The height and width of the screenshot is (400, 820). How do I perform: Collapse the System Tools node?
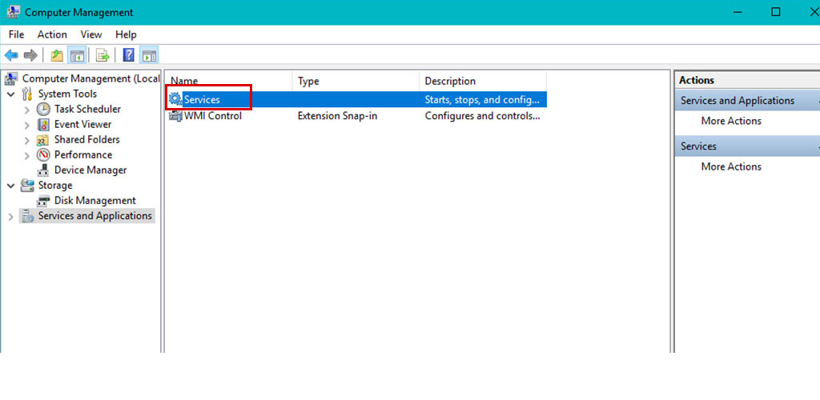[11, 94]
